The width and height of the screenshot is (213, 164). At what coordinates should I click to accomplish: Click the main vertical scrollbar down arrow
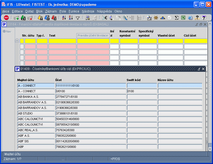click(210, 149)
